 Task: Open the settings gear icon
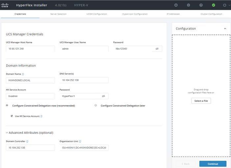pyautogui.click(x=224, y=5)
